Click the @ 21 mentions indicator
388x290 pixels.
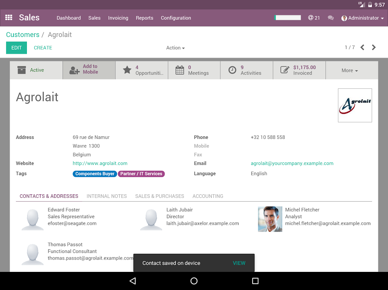[x=314, y=18]
